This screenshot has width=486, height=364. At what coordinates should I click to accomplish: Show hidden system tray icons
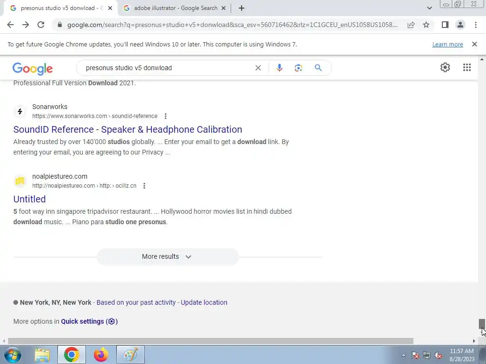pyautogui.click(x=403, y=355)
